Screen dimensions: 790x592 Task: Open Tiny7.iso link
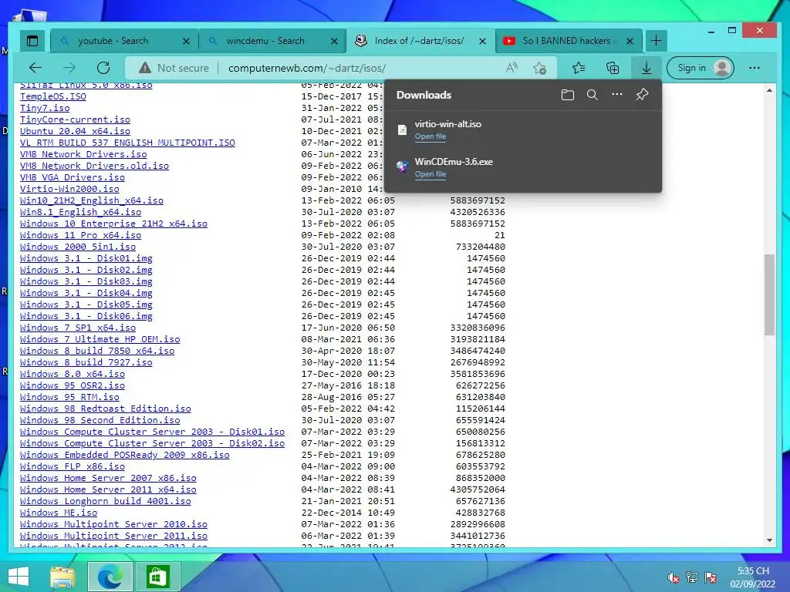point(45,108)
